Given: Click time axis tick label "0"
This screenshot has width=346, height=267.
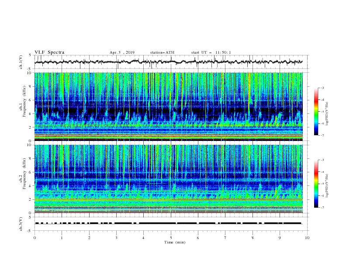Looking at the screenshot, I should (x=35, y=238).
